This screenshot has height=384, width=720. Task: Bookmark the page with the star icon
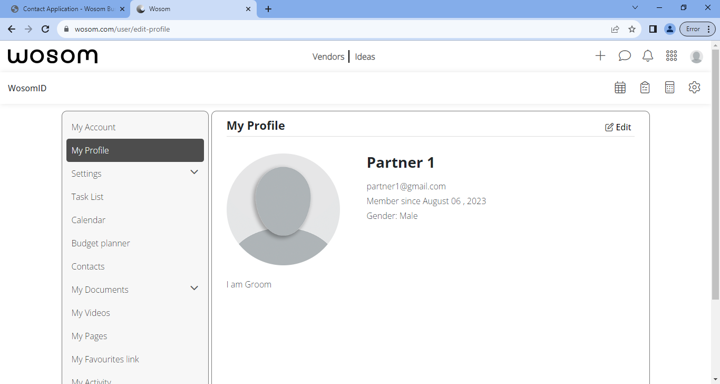click(x=632, y=29)
